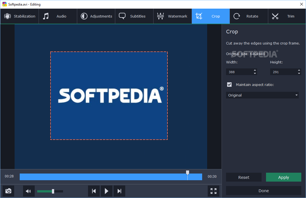
Task: Decrease the crop width value
Action: pos(255,73)
